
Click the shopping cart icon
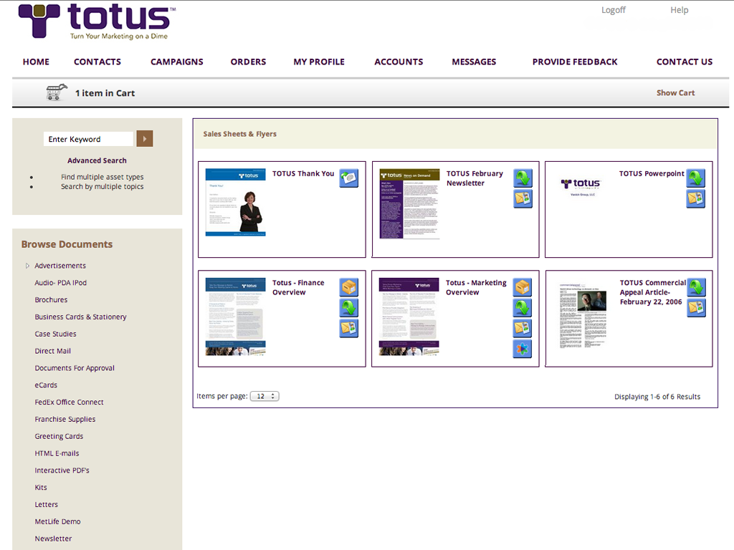57,92
